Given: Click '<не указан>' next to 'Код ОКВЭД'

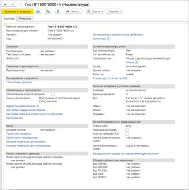Looking at the screenshot, I should [x=133, y=164].
